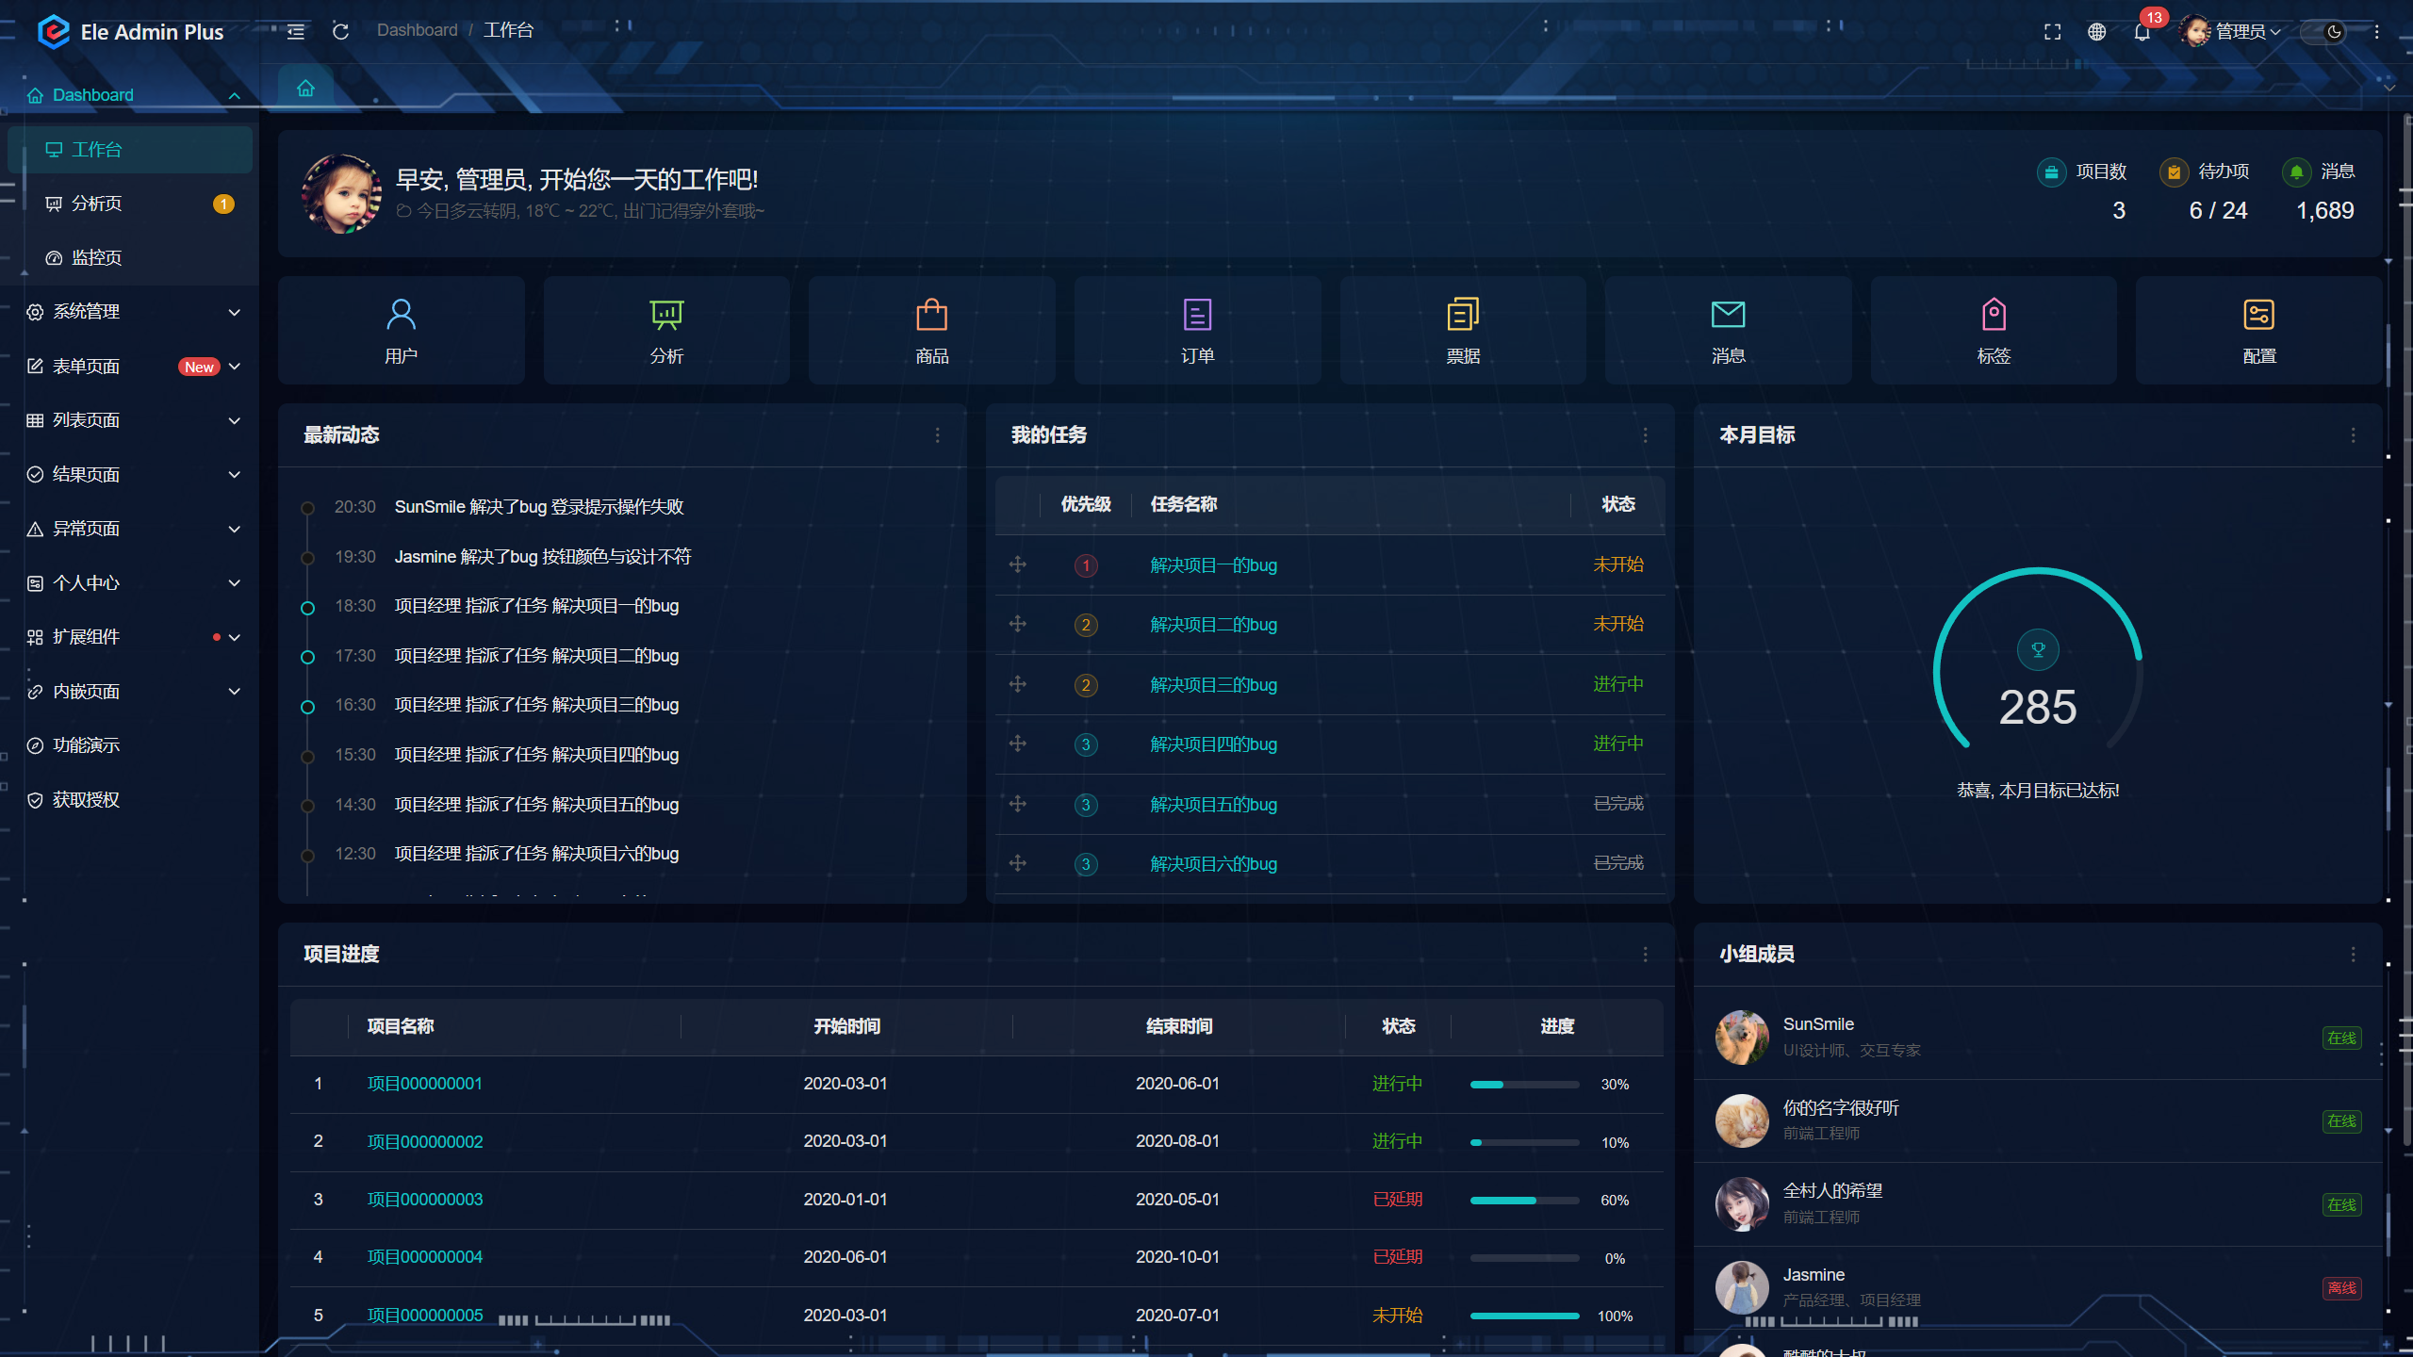
Task: Open the 订单 shortcut card
Action: click(x=1197, y=330)
